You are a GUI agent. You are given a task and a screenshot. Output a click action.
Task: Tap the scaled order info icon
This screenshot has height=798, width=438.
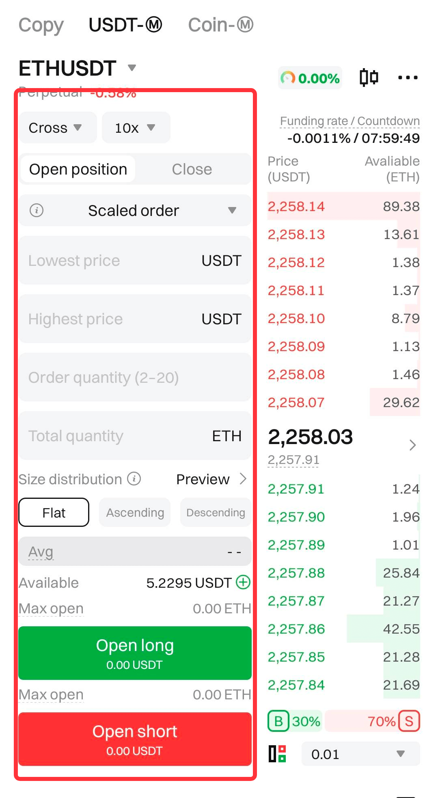37,210
